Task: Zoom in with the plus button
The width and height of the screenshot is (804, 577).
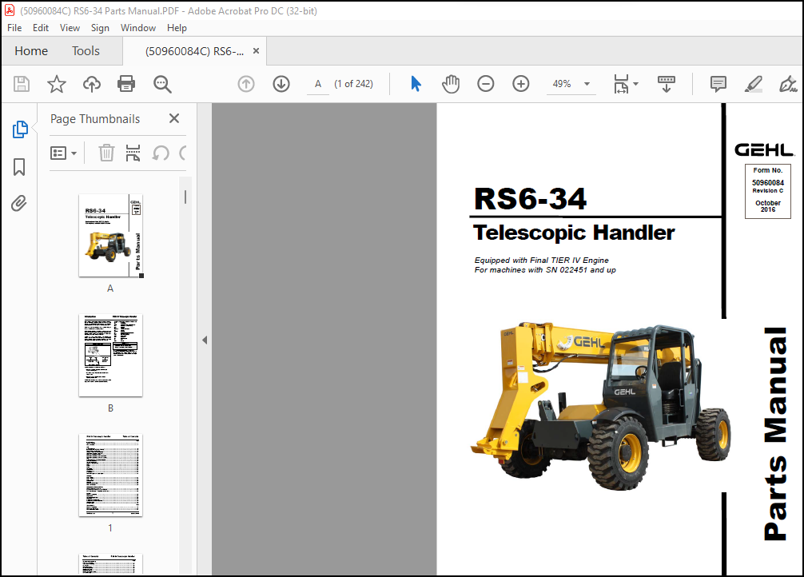Action: (521, 84)
